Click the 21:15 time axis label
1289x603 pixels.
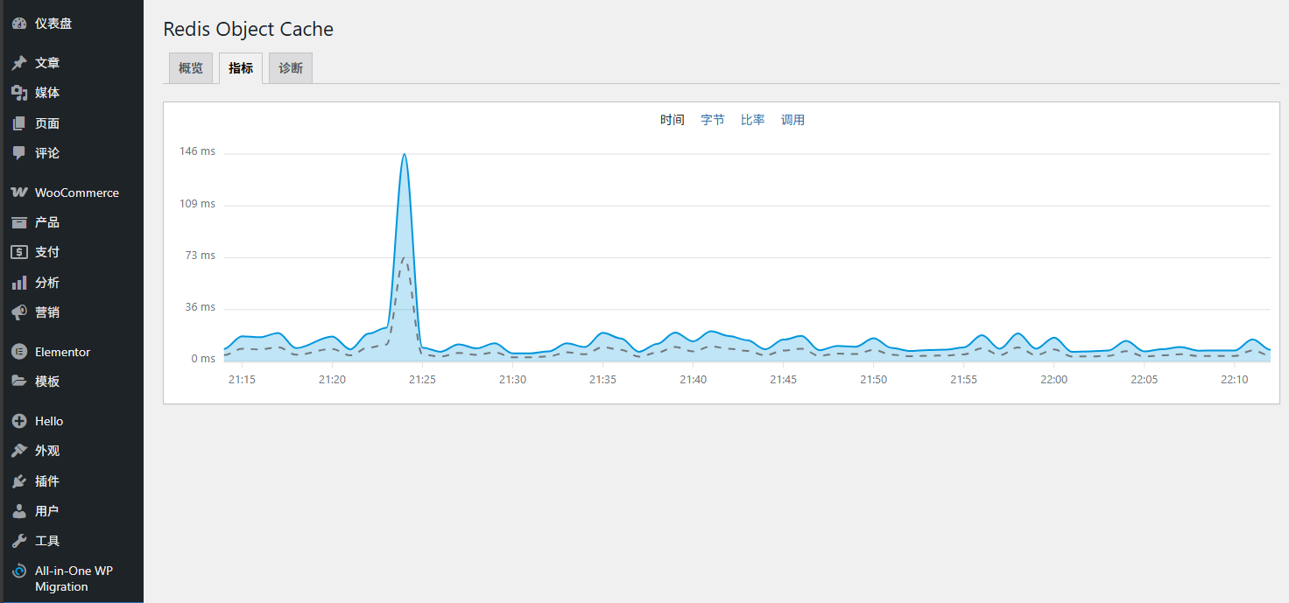coord(242,379)
